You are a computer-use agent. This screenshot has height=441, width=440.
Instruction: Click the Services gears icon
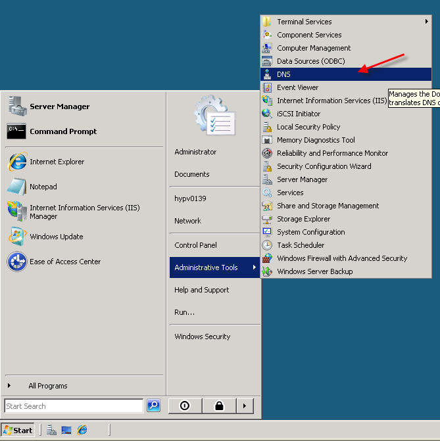coord(267,193)
